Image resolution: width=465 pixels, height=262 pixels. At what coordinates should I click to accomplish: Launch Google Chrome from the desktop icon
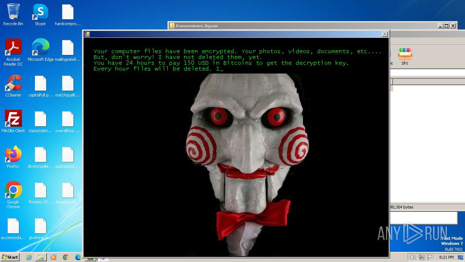coord(13,195)
